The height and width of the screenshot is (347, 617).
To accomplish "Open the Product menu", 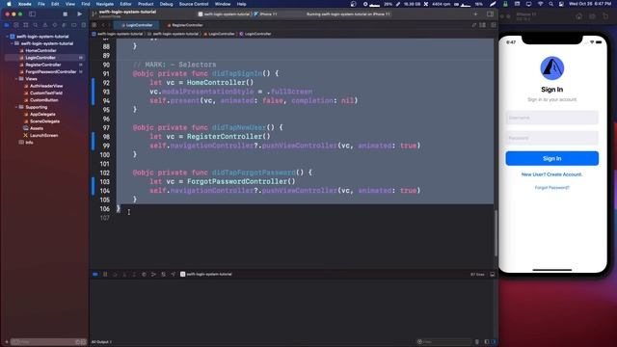I will click(x=146, y=4).
